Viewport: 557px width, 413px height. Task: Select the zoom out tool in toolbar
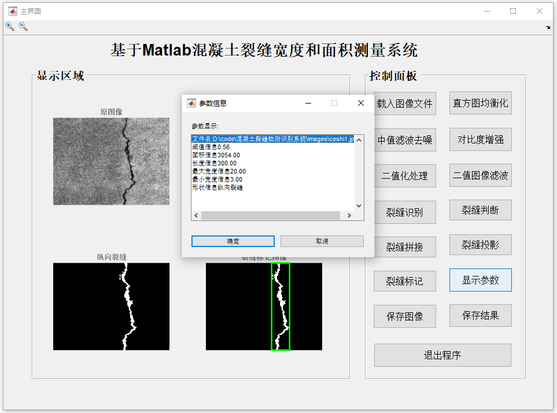[x=23, y=26]
